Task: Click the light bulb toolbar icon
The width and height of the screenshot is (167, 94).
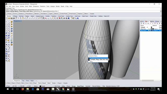Action: point(55,18)
